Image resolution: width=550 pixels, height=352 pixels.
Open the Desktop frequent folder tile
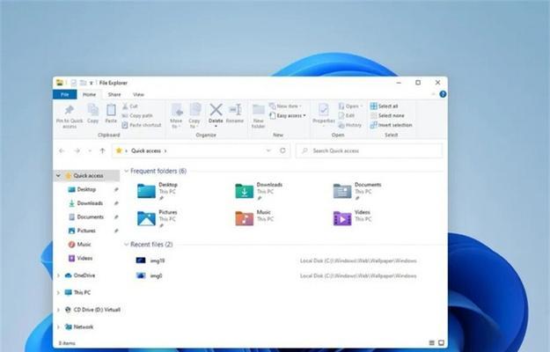point(158,191)
